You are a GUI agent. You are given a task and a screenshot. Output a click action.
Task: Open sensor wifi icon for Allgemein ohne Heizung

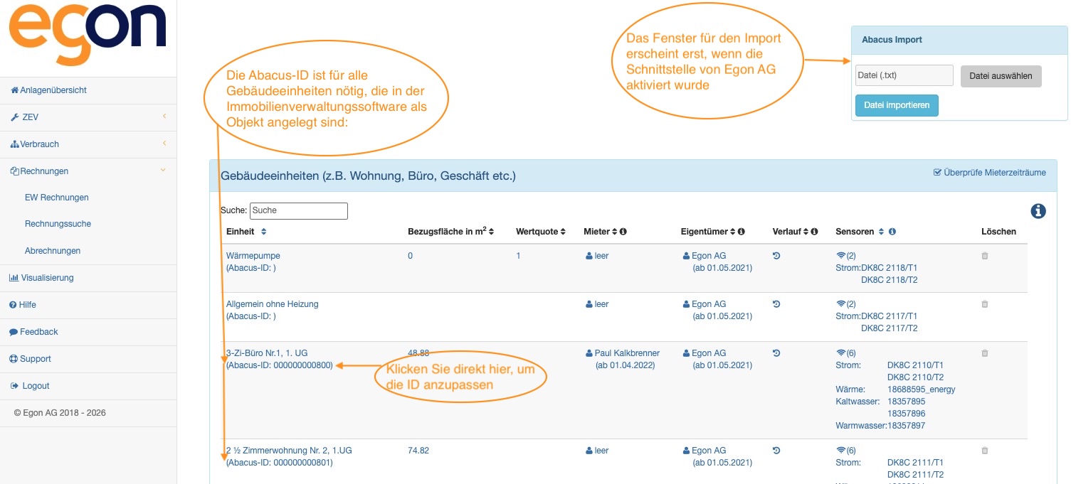840,304
